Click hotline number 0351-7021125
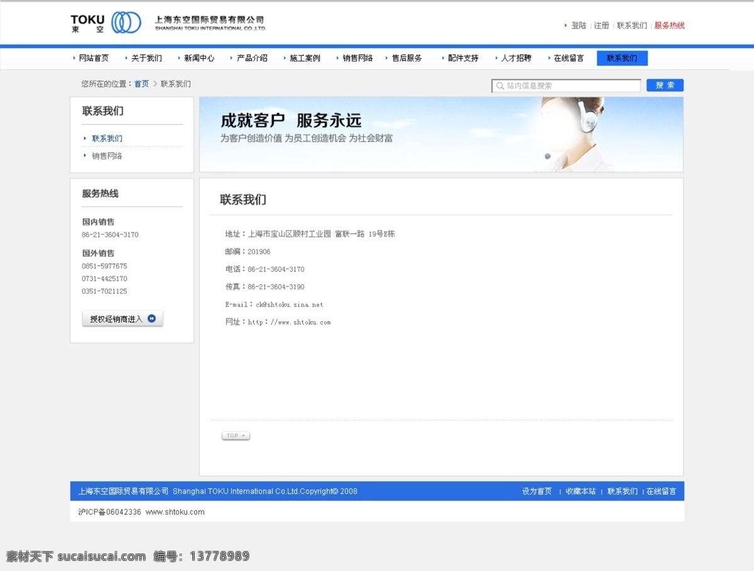754x571 pixels. pos(104,291)
